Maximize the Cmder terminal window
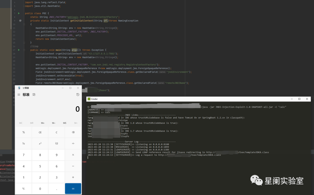Screen dimensions: 314x195 point(299,99)
